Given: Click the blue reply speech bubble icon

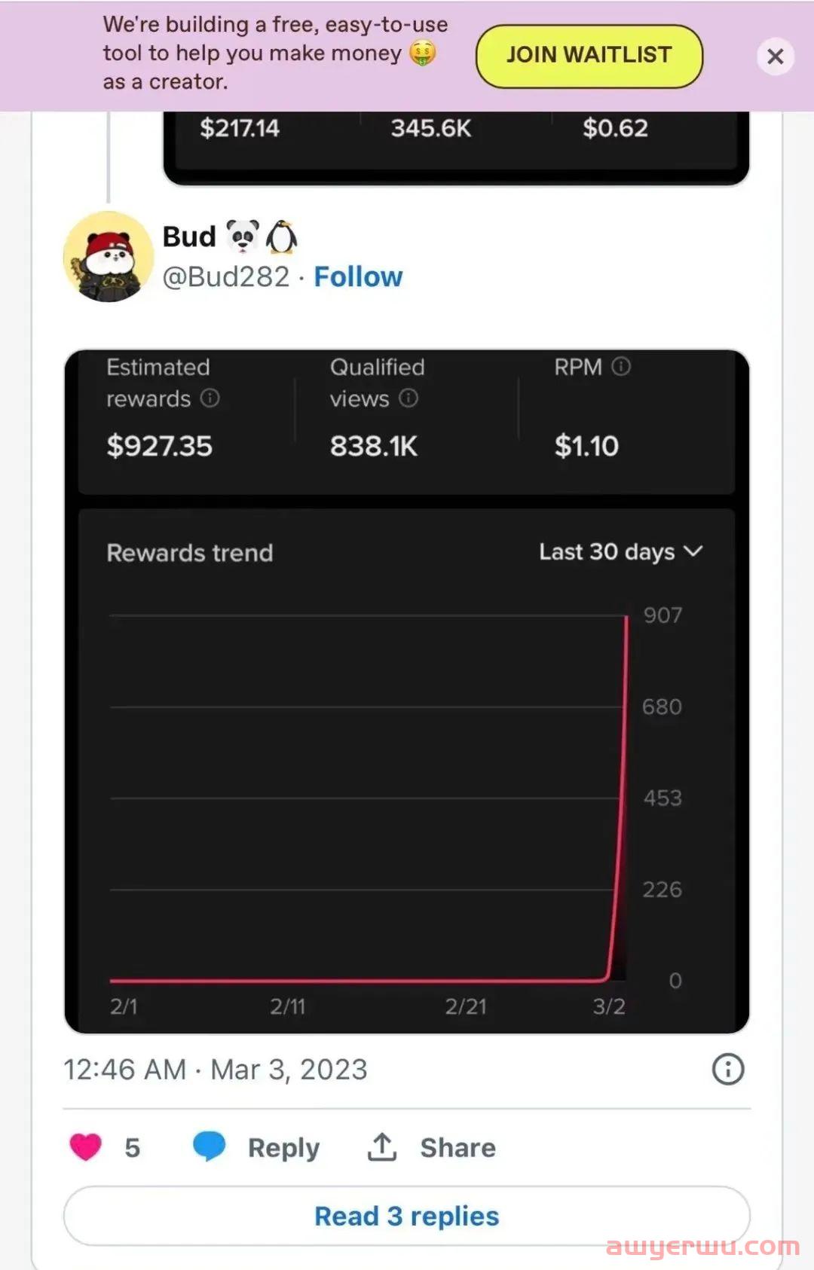Looking at the screenshot, I should (209, 1146).
